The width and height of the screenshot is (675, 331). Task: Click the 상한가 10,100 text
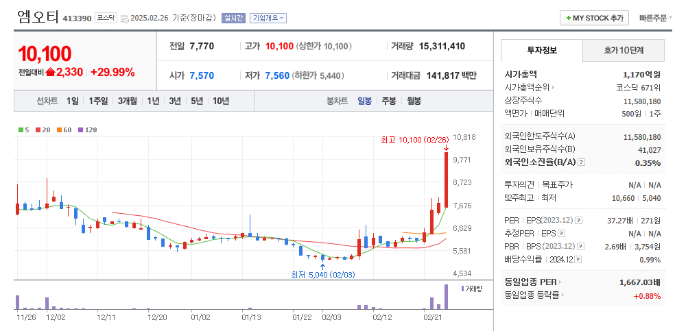pyautogui.click(x=324, y=47)
